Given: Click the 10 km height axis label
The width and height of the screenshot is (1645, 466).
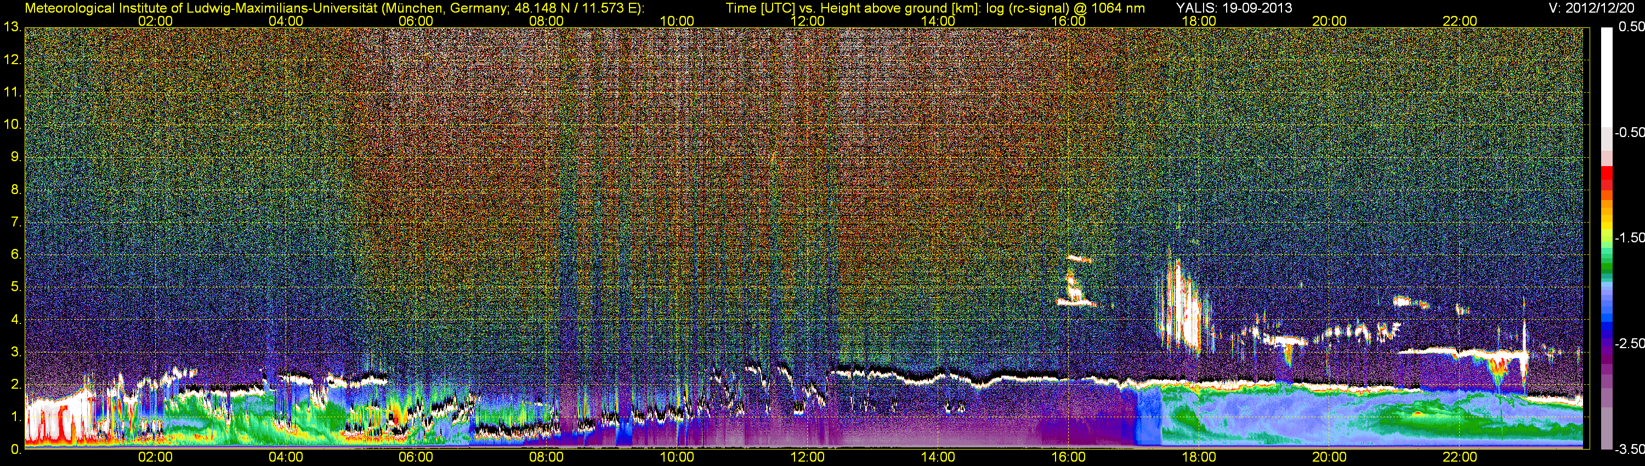Looking at the screenshot, I should pos(12,124).
